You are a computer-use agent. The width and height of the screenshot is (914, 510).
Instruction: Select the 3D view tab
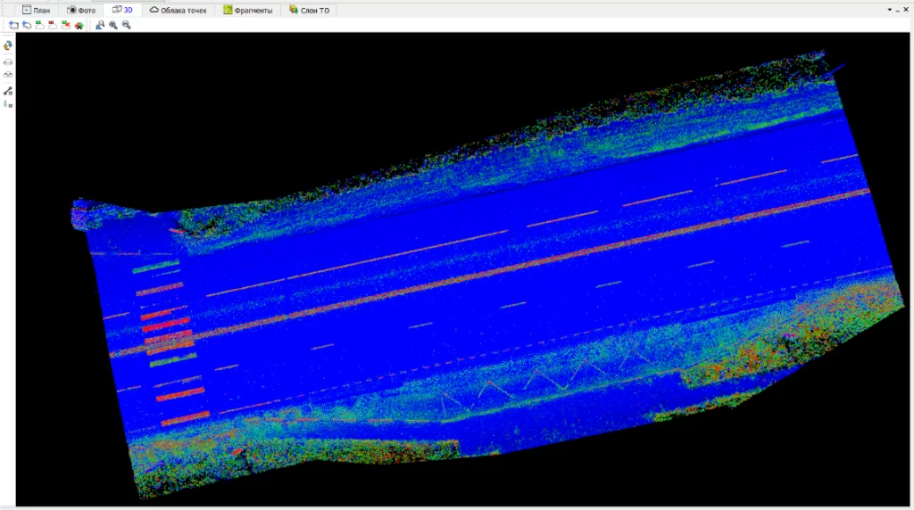(x=122, y=10)
